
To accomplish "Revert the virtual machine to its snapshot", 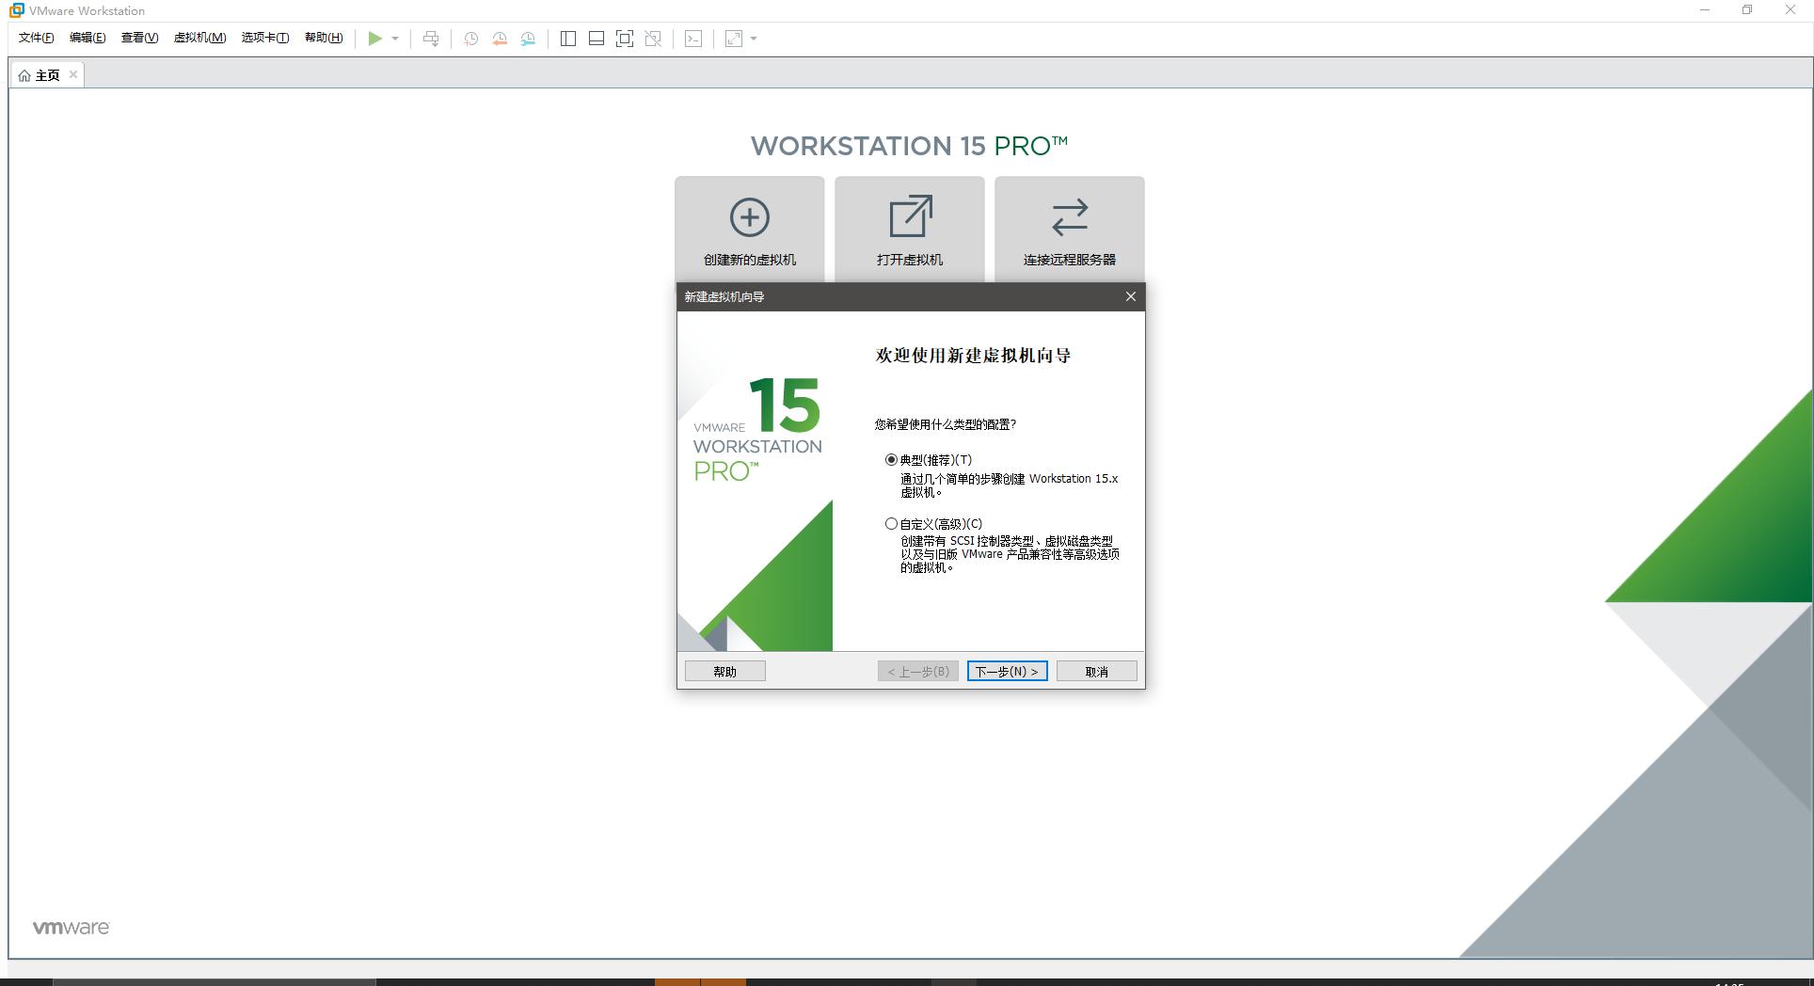I will 499,39.
